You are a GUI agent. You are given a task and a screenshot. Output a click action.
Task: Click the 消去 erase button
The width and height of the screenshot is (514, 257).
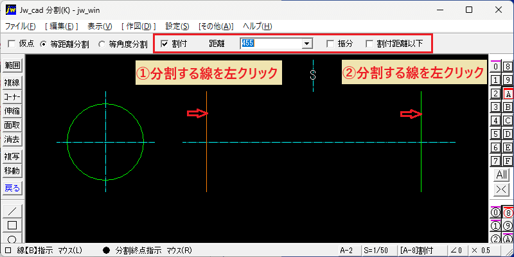[x=12, y=139]
